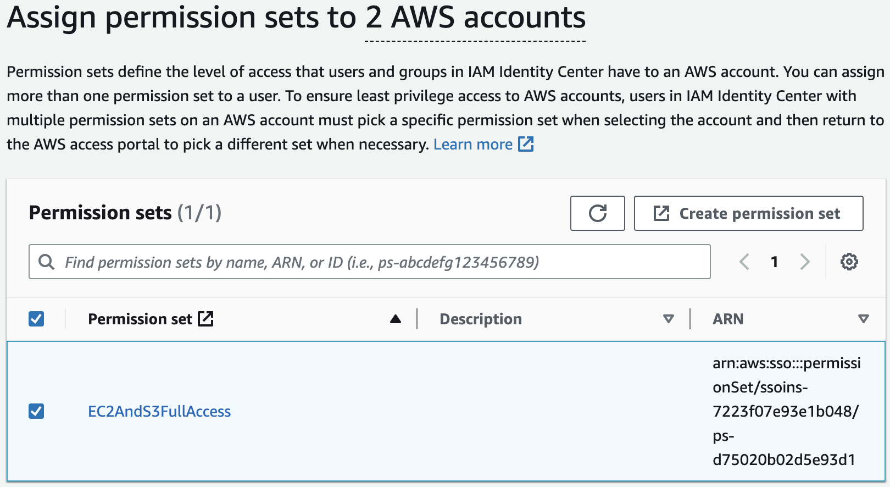
Task: Click the ARN value in the EC2AndS3FullAccess row
Action: point(786,411)
